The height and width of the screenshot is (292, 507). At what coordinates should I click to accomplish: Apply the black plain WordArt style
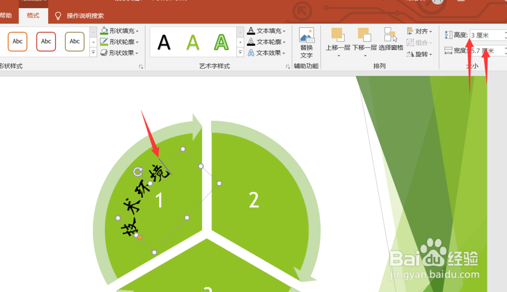click(164, 43)
